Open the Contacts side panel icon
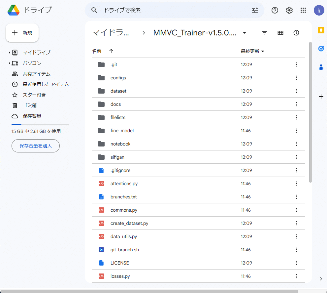The image size is (327, 293). pyautogui.click(x=321, y=67)
